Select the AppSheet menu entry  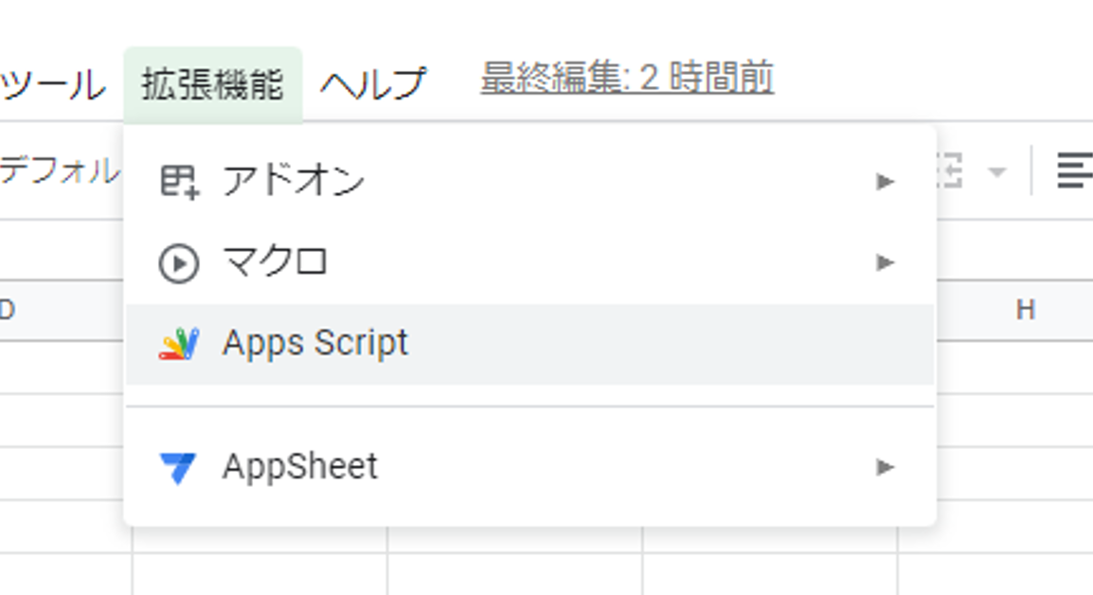[529, 467]
